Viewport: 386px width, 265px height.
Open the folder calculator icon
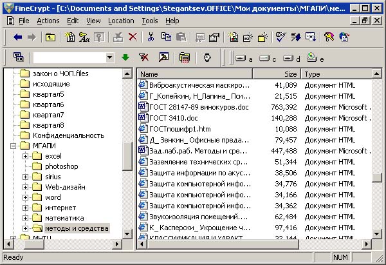(x=185, y=57)
